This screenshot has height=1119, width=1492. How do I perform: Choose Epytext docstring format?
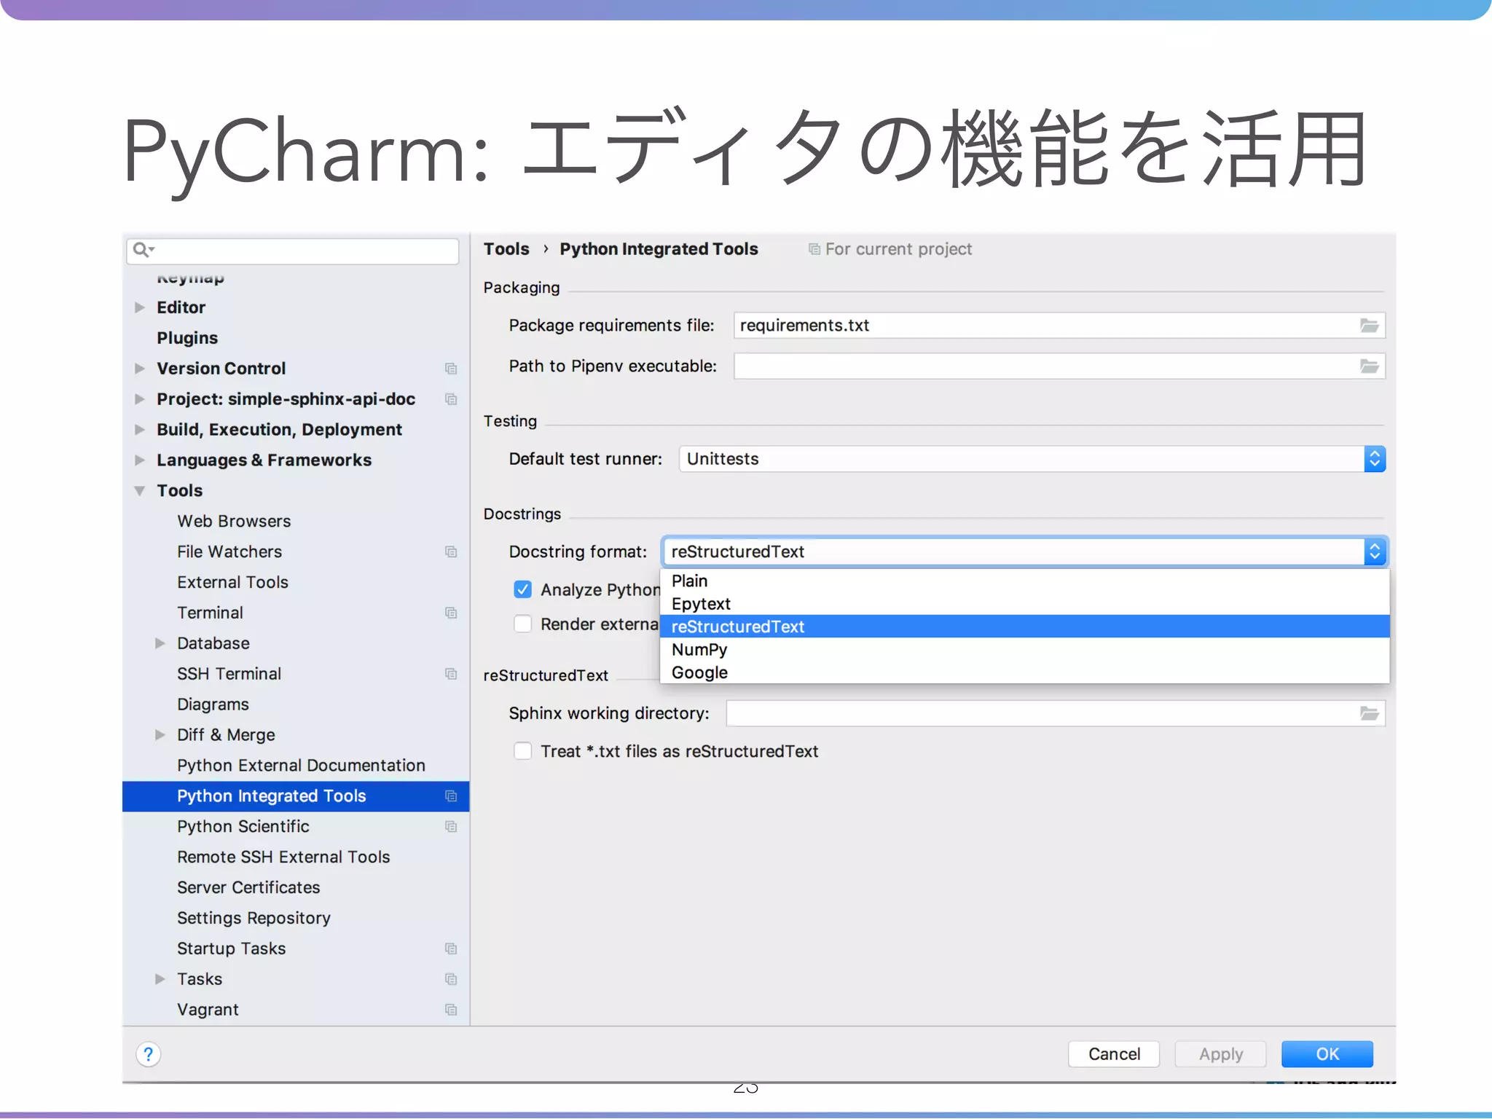coord(1024,604)
